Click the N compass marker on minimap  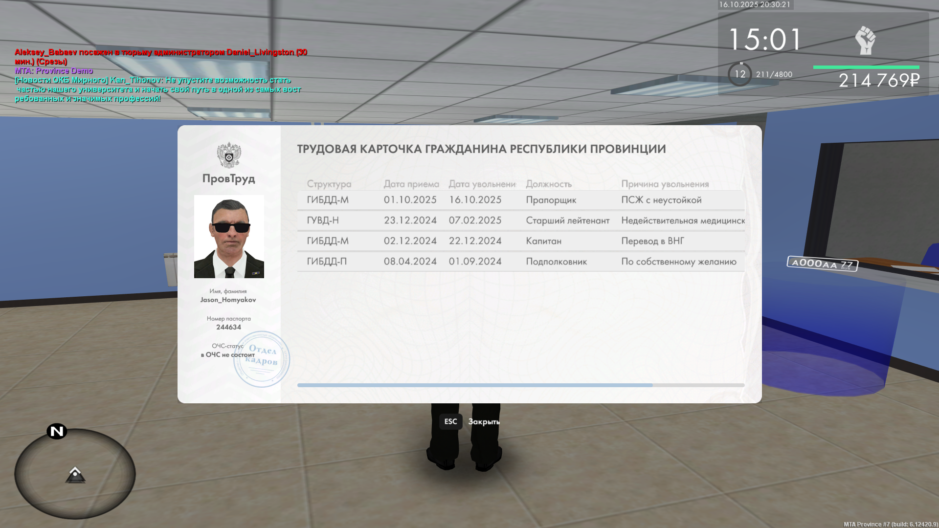pyautogui.click(x=57, y=431)
